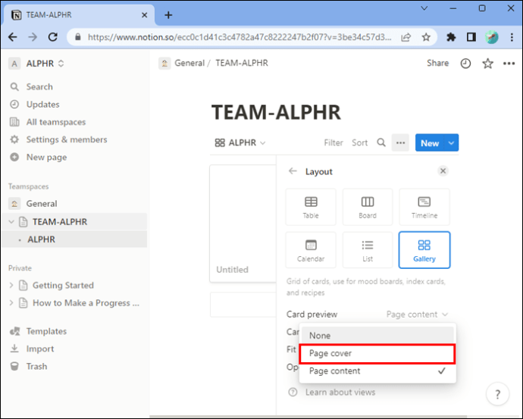Open the view search magnifier icon
The height and width of the screenshot is (419, 523).
point(381,142)
